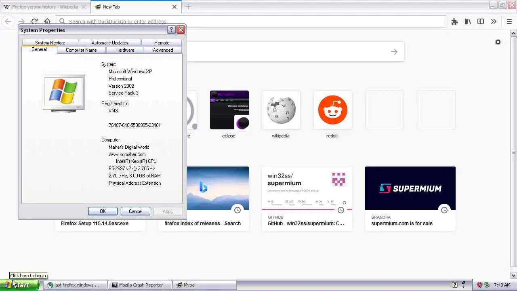Open new tab customize gear icon
517x291 pixels.
click(498, 42)
